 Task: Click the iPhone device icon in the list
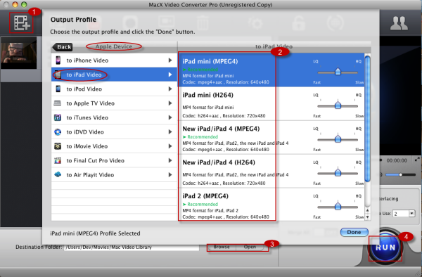pyautogui.click(x=58, y=60)
